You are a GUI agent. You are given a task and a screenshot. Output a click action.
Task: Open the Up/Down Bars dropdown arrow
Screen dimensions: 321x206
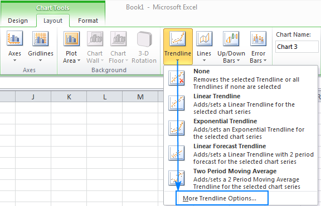tap(238, 61)
